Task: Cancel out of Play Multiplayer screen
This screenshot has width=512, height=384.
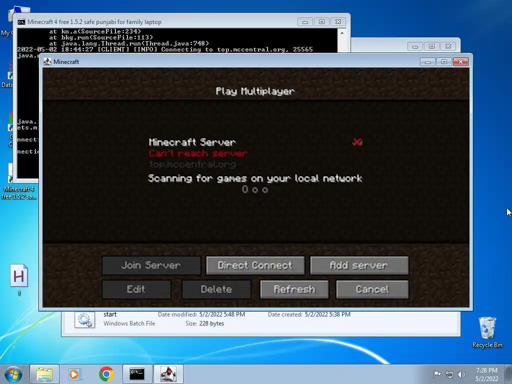Action: tap(372, 289)
